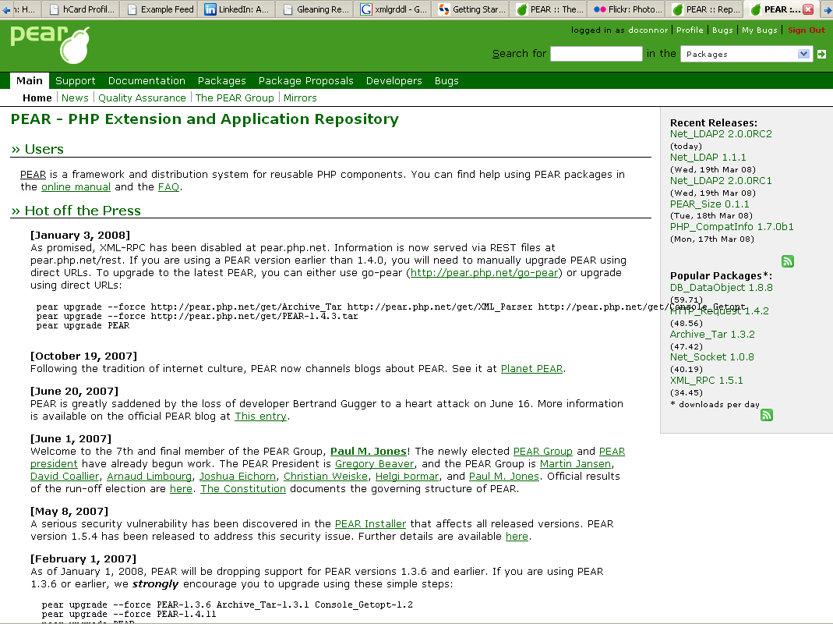Click the Home sub-navigation link
The image size is (833, 624).
click(x=37, y=97)
